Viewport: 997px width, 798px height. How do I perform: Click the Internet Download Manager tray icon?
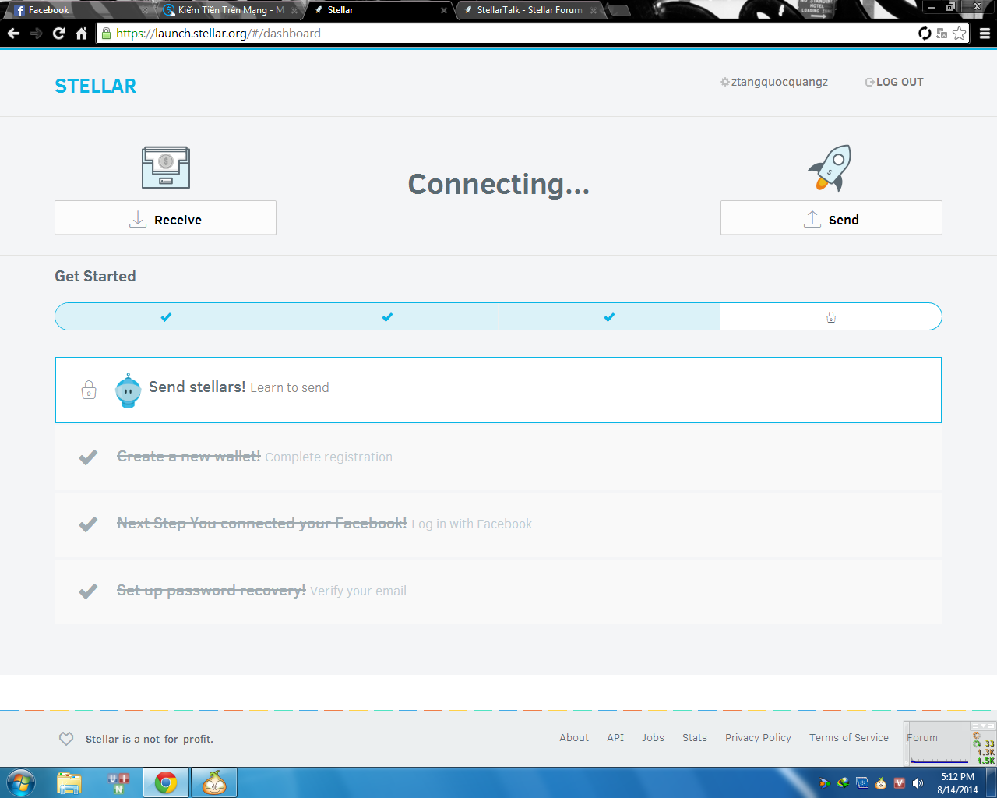pos(844,783)
